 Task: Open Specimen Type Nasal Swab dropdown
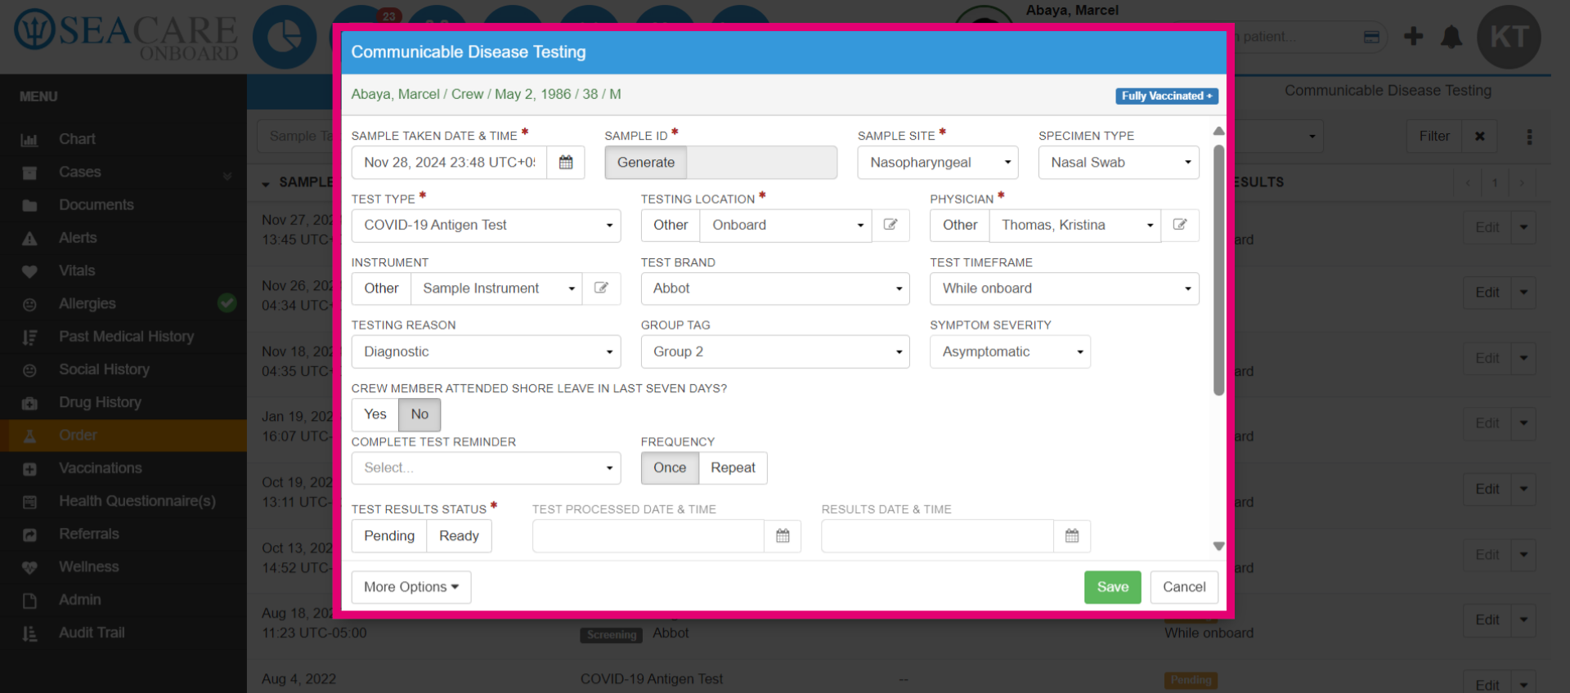tap(1119, 163)
